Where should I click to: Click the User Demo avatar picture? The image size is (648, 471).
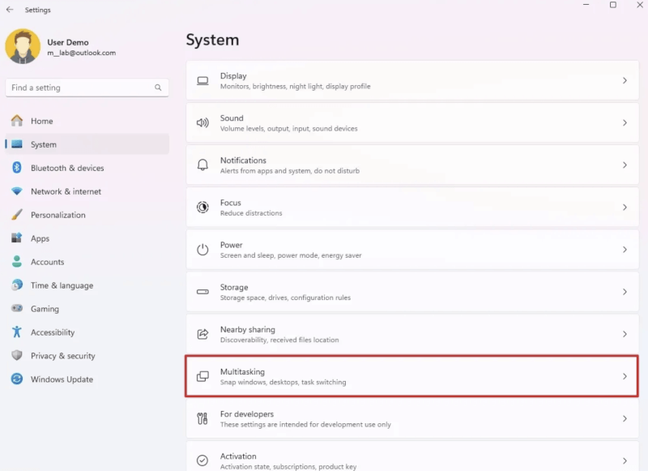[x=23, y=46]
